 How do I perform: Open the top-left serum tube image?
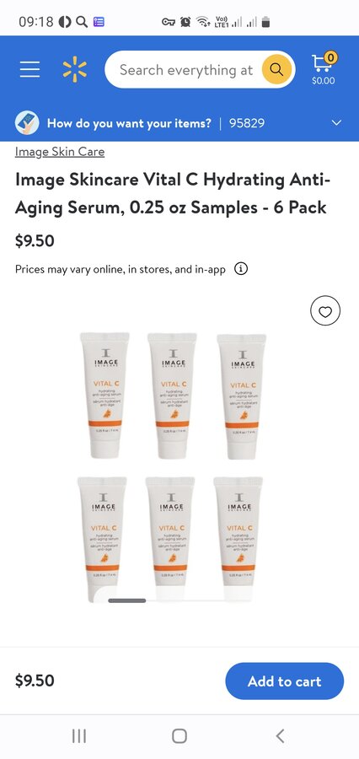(104, 395)
